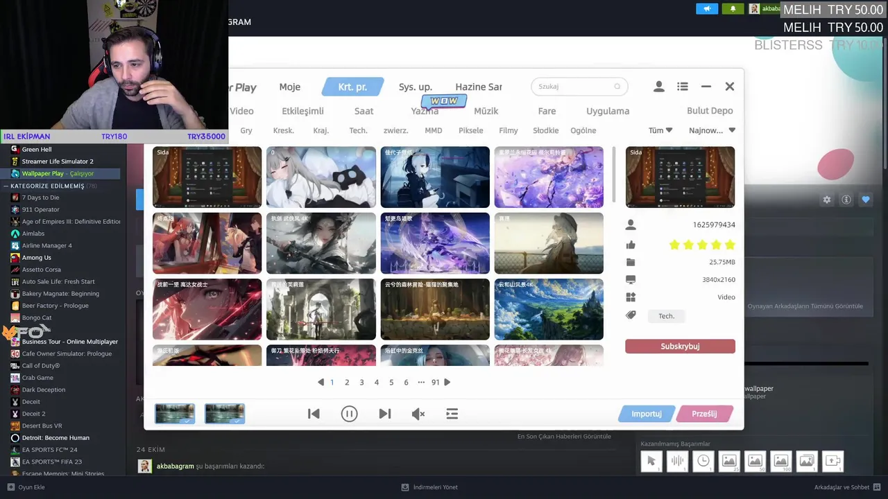888x499 pixels.
Task: Click the sound wave achievement icon
Action: [x=677, y=461]
